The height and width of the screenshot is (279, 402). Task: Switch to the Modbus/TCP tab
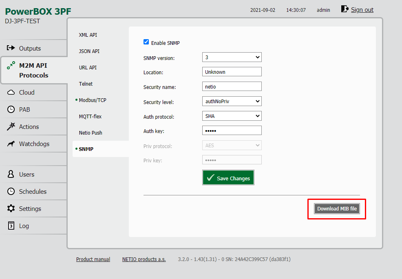point(93,100)
